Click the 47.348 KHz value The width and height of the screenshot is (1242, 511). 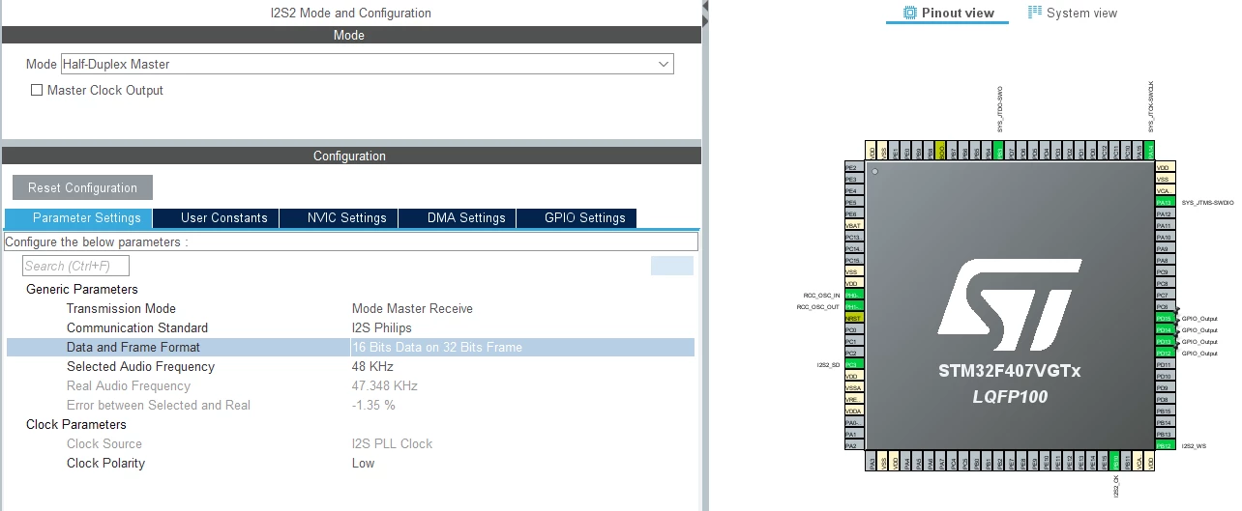click(385, 385)
